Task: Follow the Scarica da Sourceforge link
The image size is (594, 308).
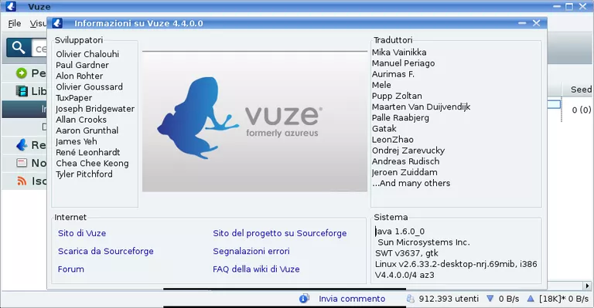Action: pyautogui.click(x=106, y=252)
